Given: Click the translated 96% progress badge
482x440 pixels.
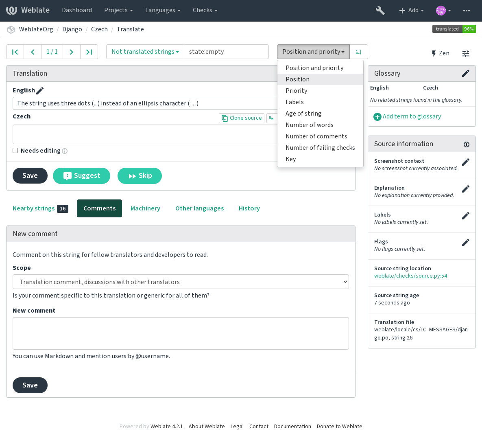Looking at the screenshot, I should pos(454,29).
